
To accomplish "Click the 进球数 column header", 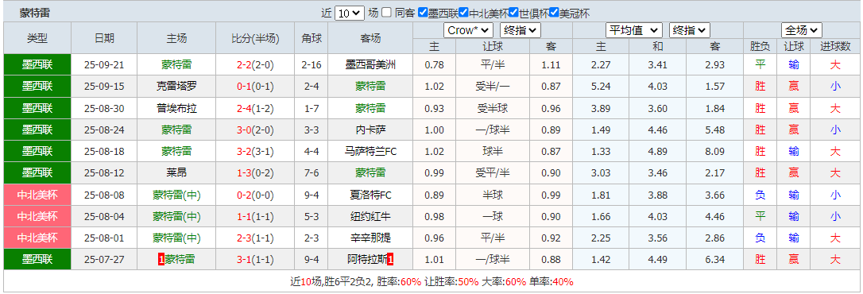I will point(835,47).
